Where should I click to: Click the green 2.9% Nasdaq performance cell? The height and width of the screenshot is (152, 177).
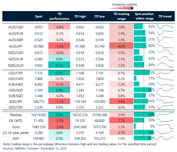coord(59,115)
